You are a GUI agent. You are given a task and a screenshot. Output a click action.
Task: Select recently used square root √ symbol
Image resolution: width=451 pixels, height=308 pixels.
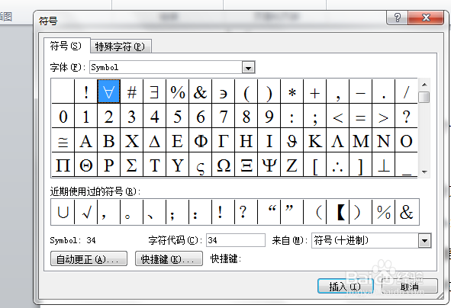tap(85, 212)
